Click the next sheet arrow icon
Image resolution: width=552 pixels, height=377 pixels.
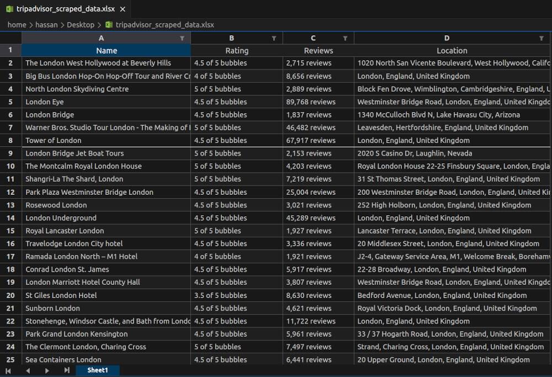point(47,370)
